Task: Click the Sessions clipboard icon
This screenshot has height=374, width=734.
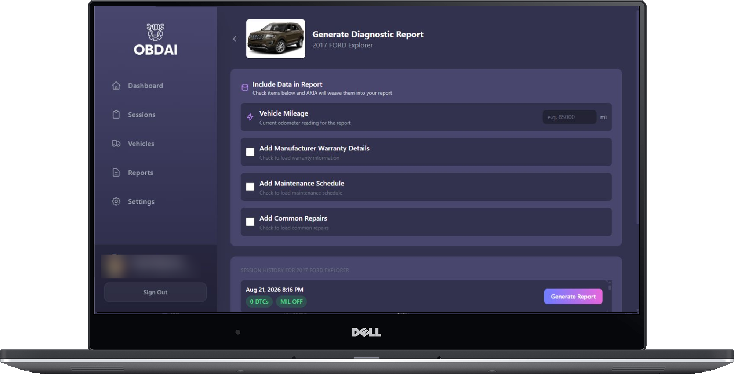Action: (116, 115)
